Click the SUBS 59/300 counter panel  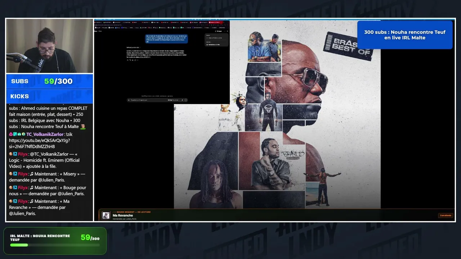[50, 81]
